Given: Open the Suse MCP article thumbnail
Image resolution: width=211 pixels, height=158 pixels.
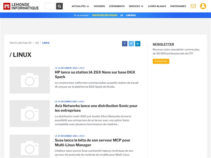Looking at the screenshot, I should 30,146.
